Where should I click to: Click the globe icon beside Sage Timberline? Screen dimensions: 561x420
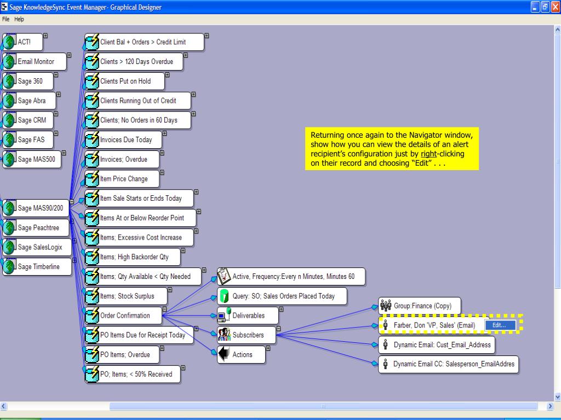9,266
